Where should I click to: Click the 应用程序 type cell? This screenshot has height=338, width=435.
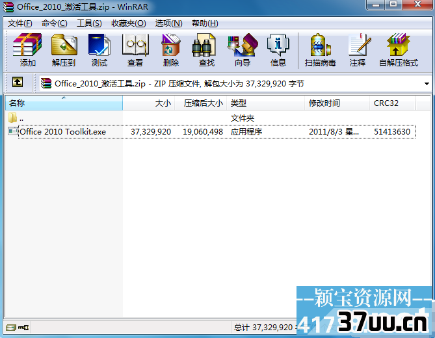(x=246, y=132)
